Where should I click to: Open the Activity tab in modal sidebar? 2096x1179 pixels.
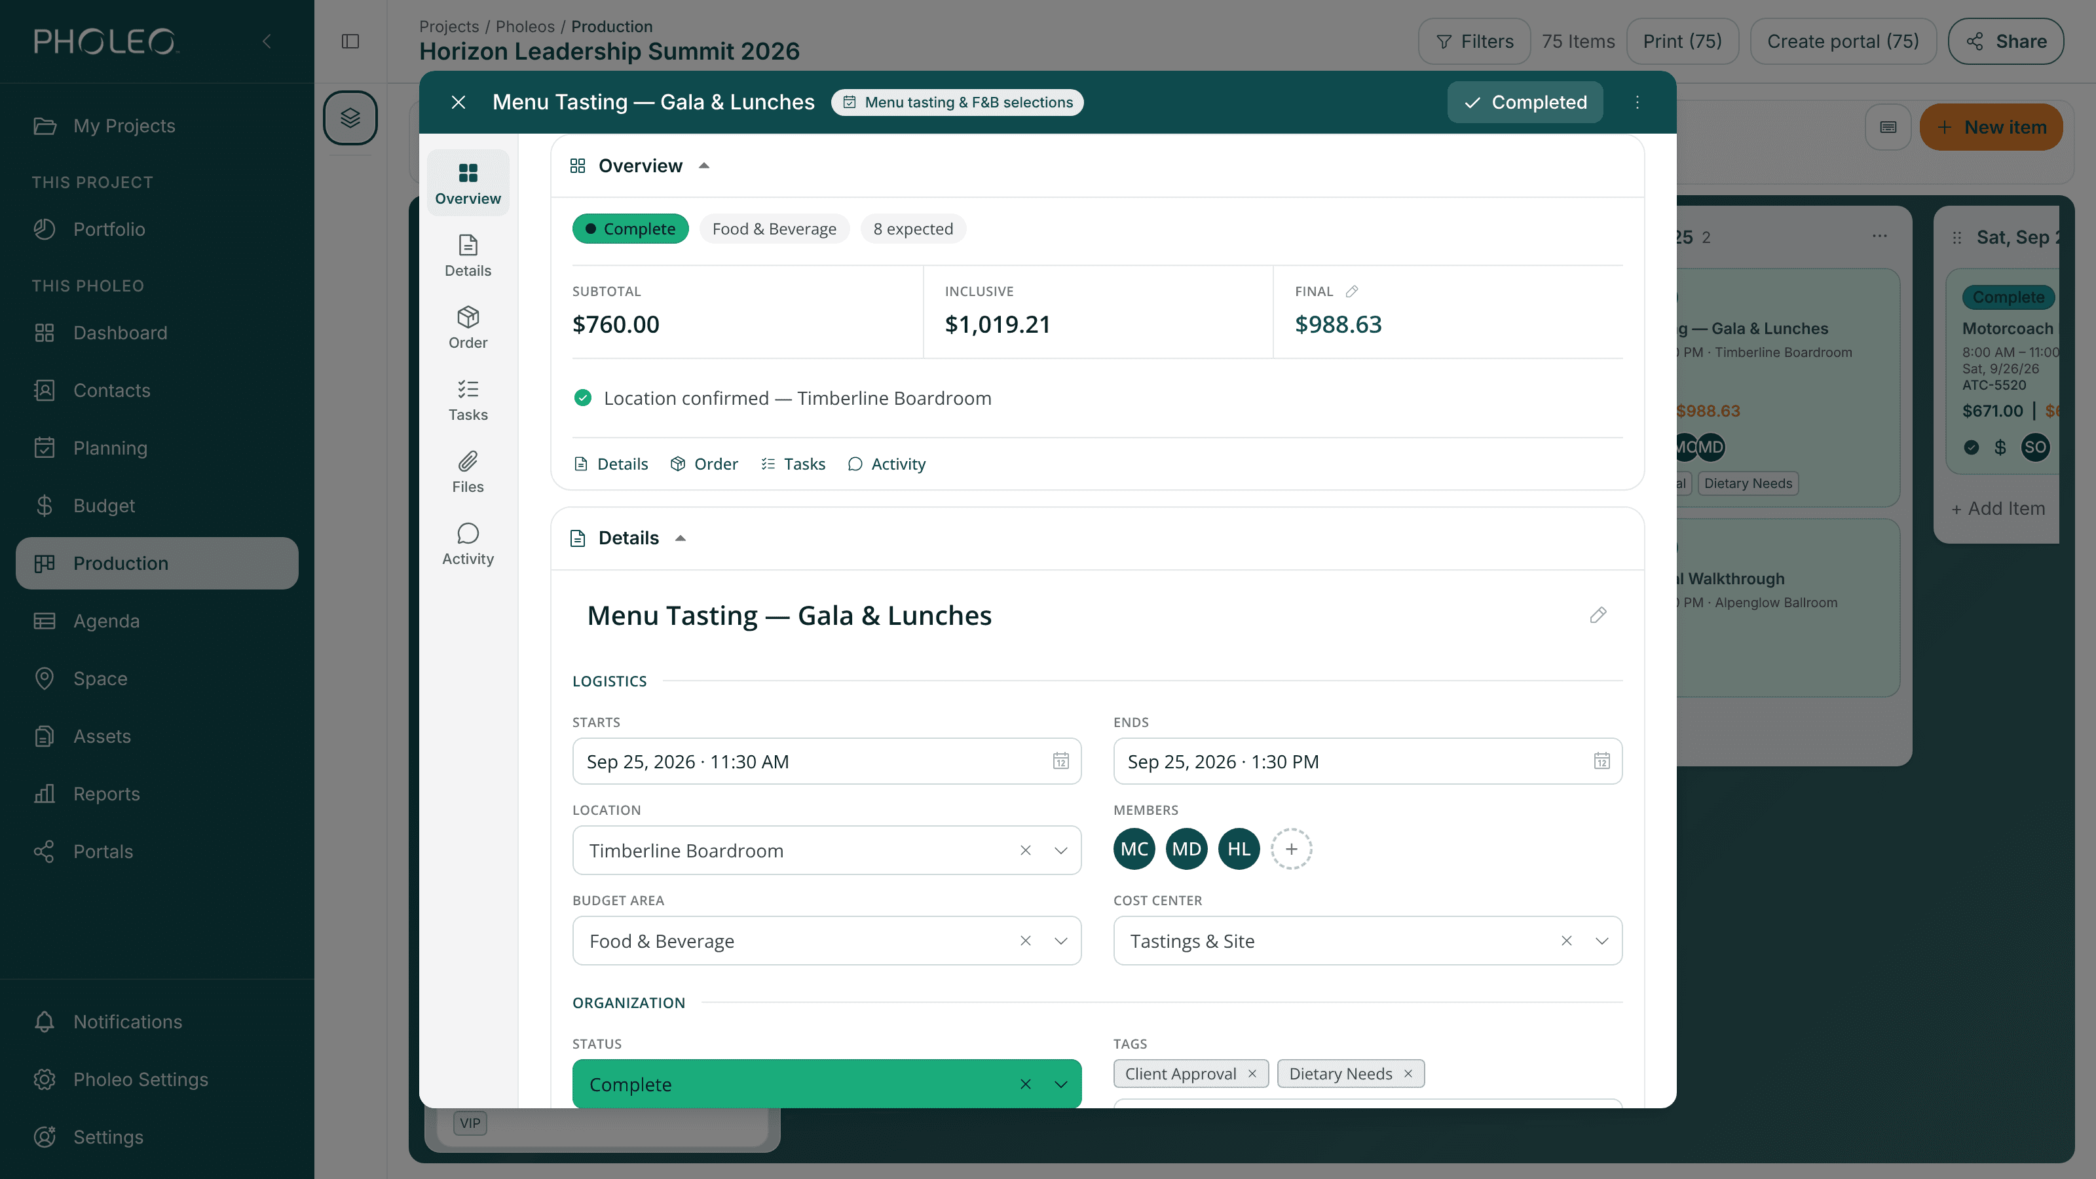point(468,544)
